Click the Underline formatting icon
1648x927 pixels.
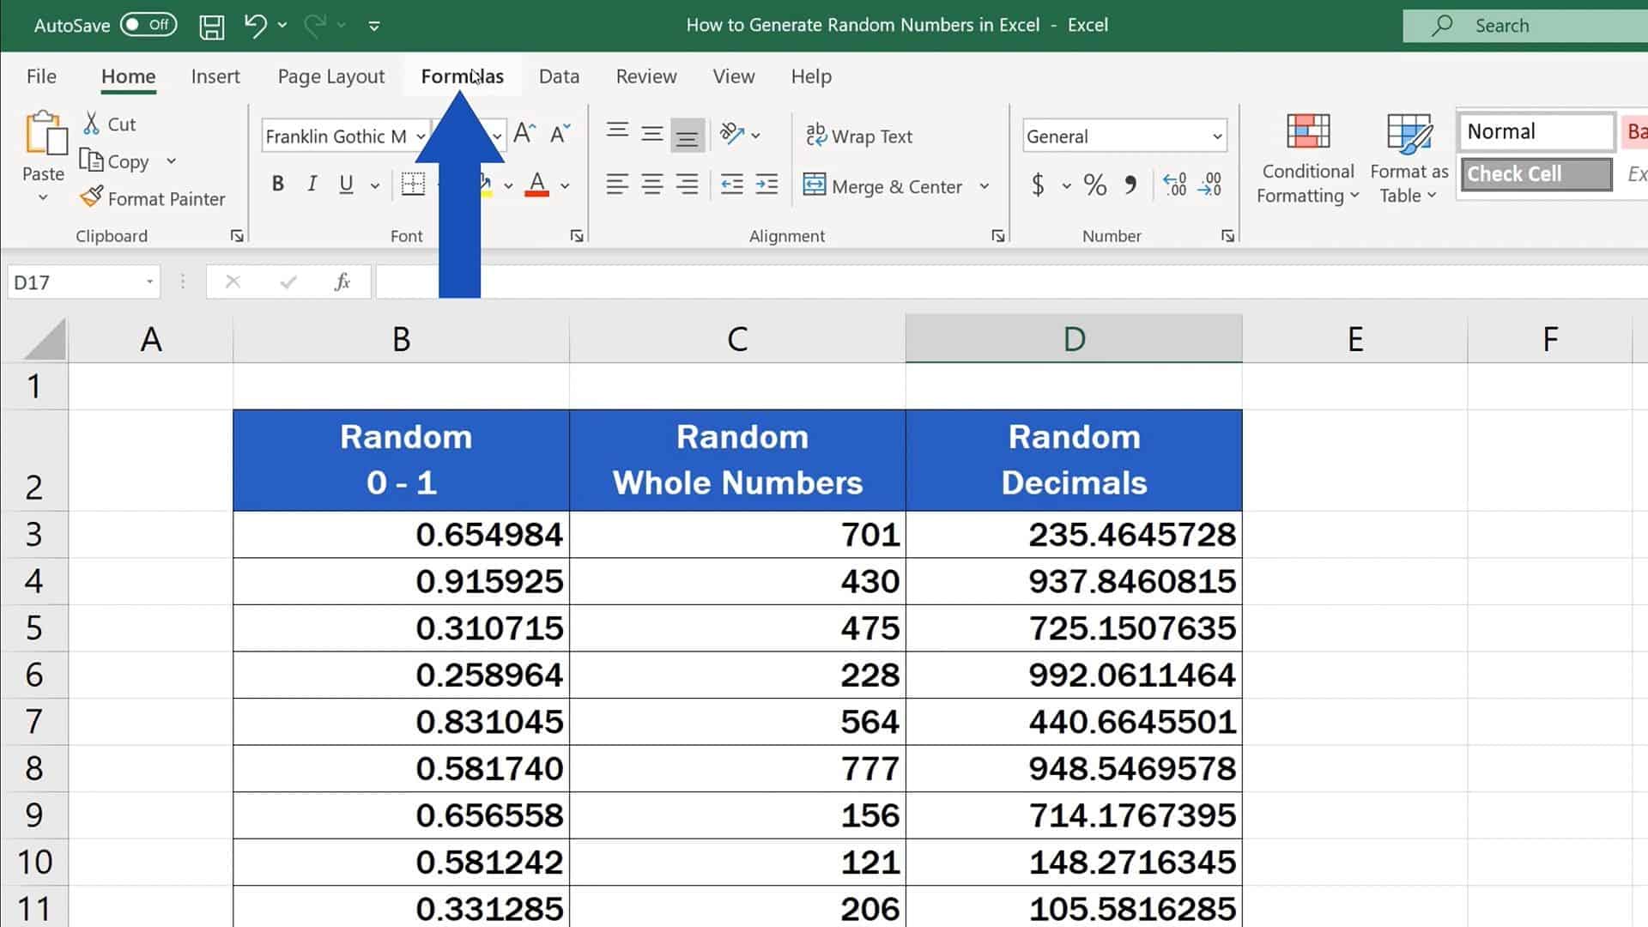click(x=348, y=184)
